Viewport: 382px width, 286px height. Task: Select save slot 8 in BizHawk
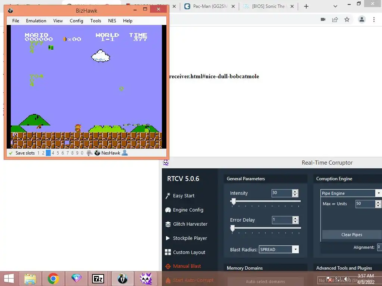pos(72,153)
